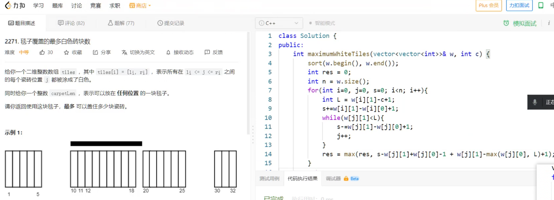
Task: Click 模拟面试 clock button
Action: click(x=520, y=23)
